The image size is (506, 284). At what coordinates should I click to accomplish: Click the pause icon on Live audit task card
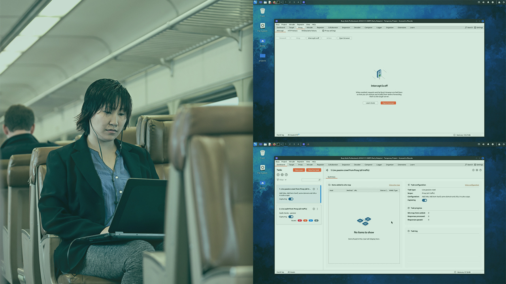pyautogui.click(x=314, y=209)
